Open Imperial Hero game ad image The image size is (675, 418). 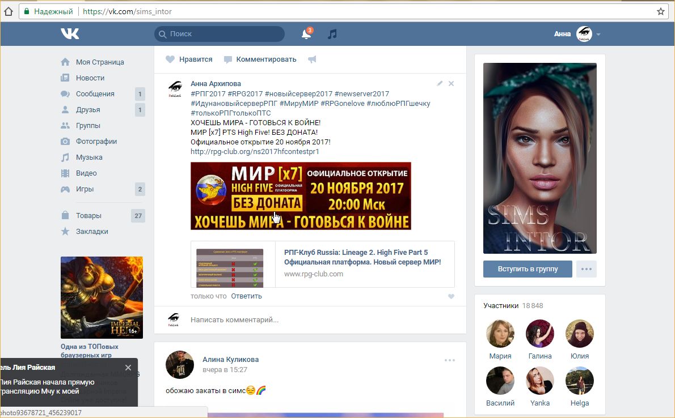(x=102, y=297)
